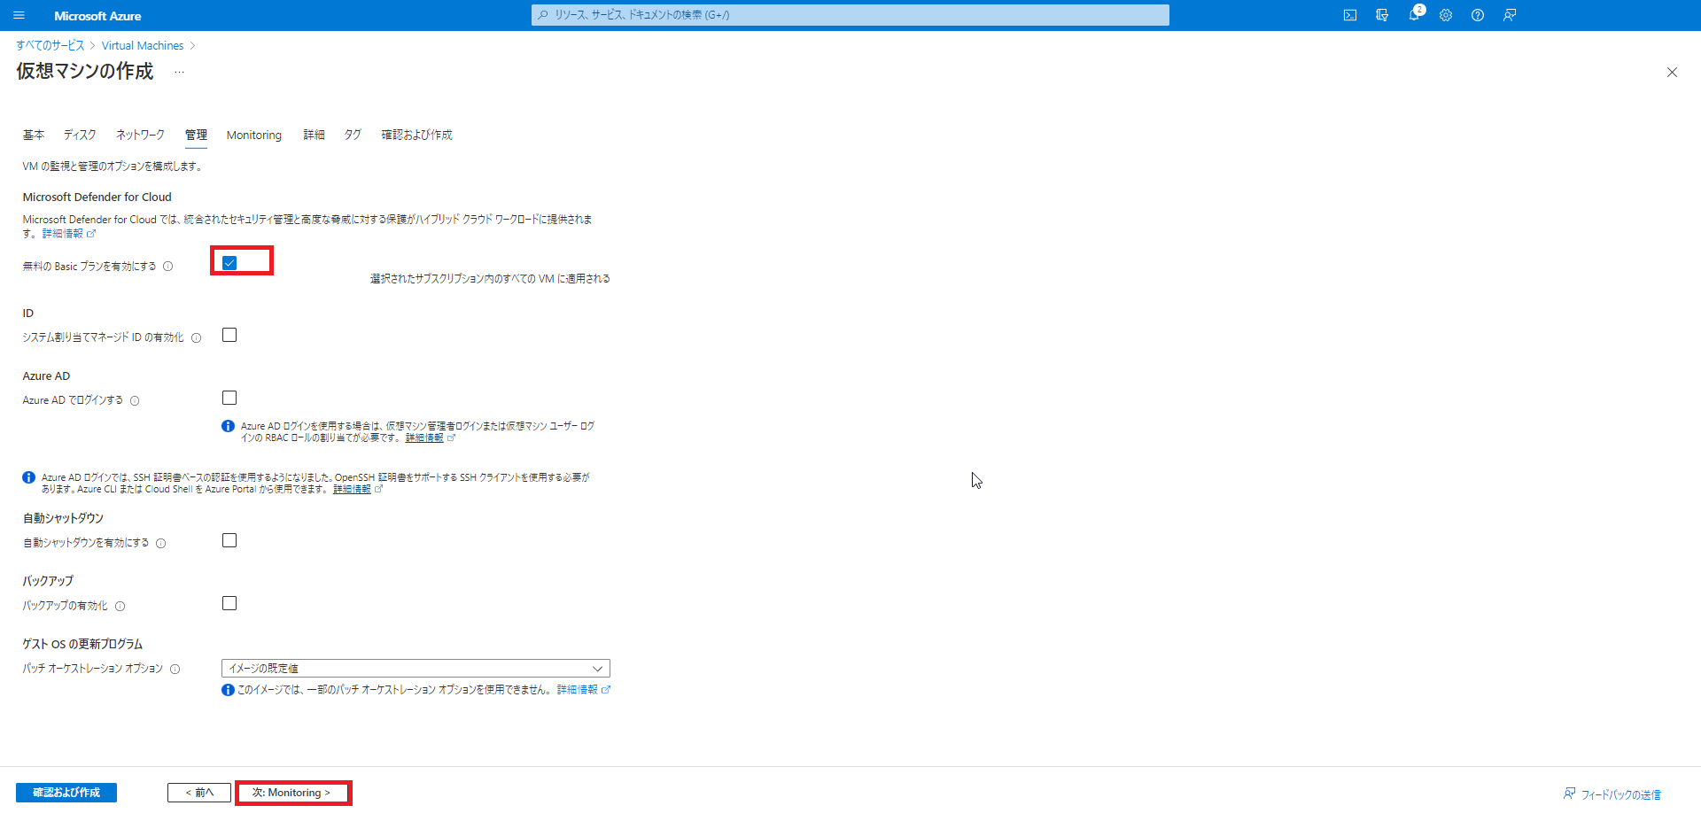Image resolution: width=1701 pixels, height=821 pixels.
Task: Click Microsoft Azure logo text
Action: pos(97,16)
